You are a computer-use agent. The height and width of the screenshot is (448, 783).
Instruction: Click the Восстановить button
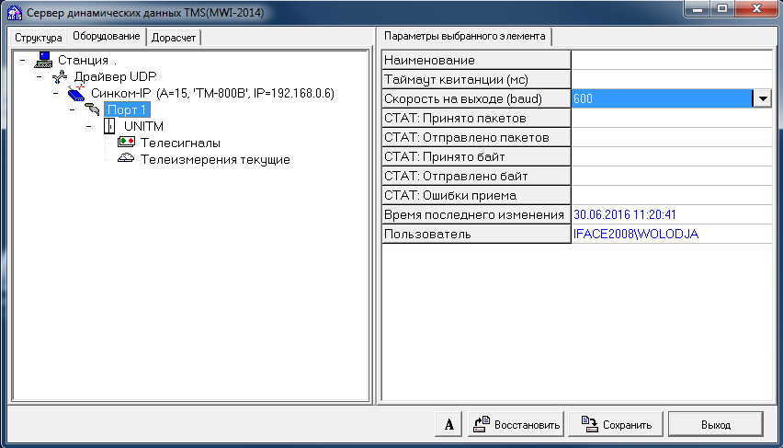tap(516, 425)
